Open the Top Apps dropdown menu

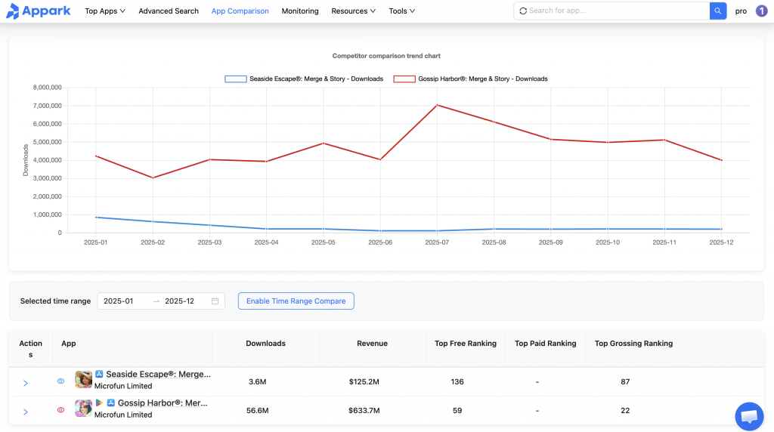[105, 11]
